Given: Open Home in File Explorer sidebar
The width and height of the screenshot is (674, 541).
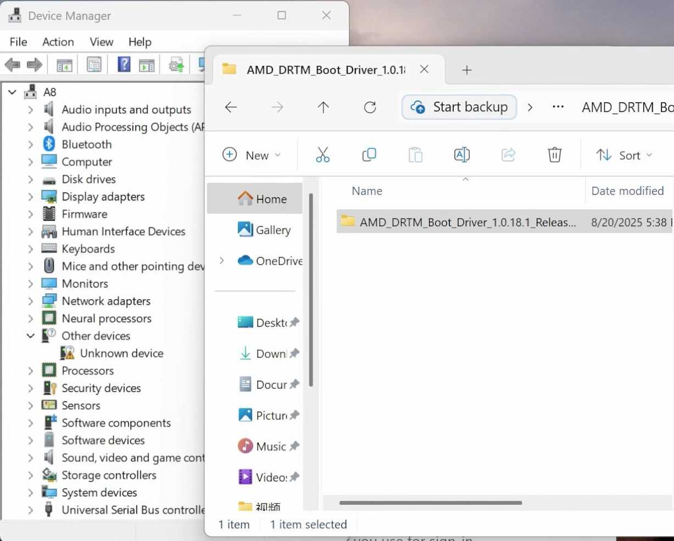Looking at the screenshot, I should click(255, 198).
